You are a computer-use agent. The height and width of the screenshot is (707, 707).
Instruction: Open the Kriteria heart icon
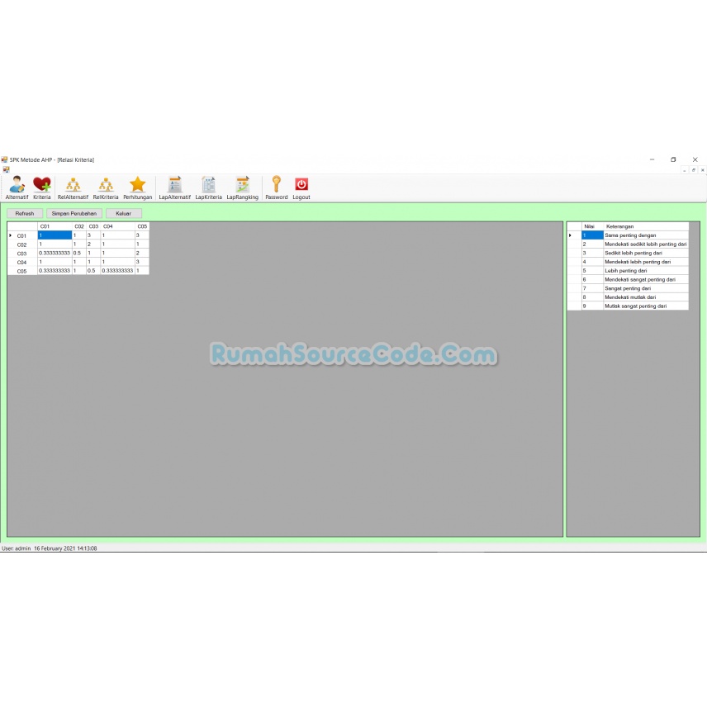pyautogui.click(x=41, y=187)
